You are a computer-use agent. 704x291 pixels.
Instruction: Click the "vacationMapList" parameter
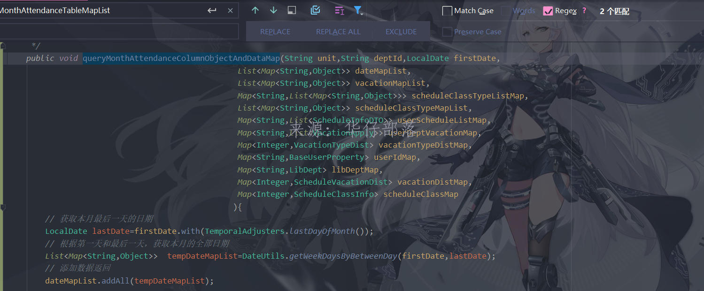(x=390, y=83)
